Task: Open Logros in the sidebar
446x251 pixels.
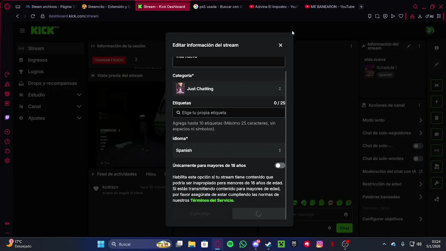Action: point(51,71)
